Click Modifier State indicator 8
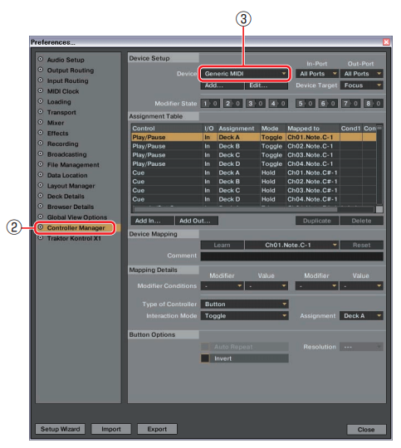401x448 pixels. [374, 104]
